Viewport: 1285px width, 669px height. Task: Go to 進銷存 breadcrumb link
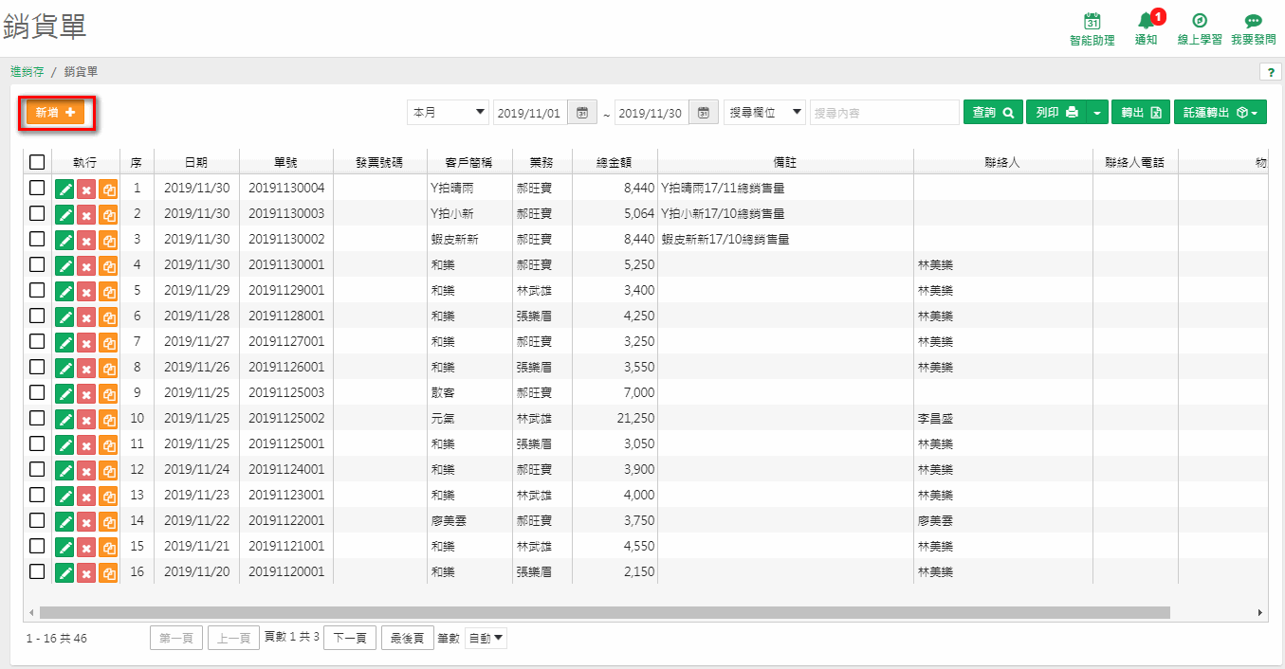click(28, 72)
